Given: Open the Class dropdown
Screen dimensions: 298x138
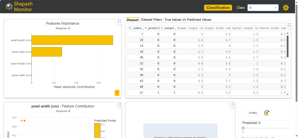Looking at the screenshot, I should [263, 8].
